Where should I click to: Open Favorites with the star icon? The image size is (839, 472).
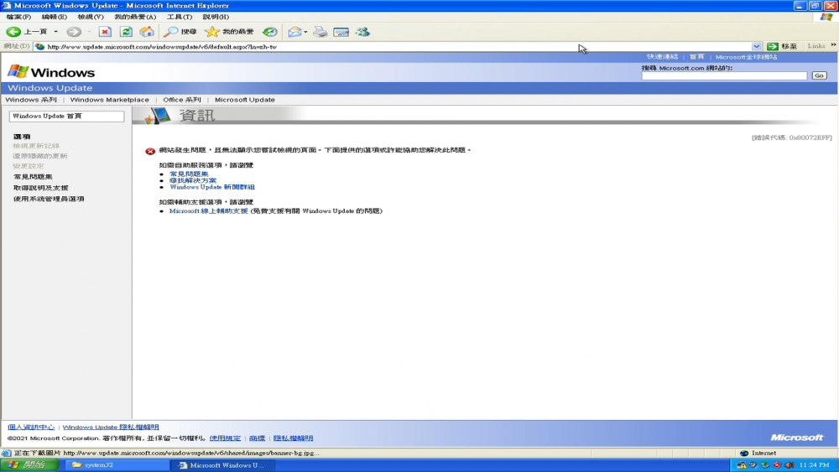[230, 32]
